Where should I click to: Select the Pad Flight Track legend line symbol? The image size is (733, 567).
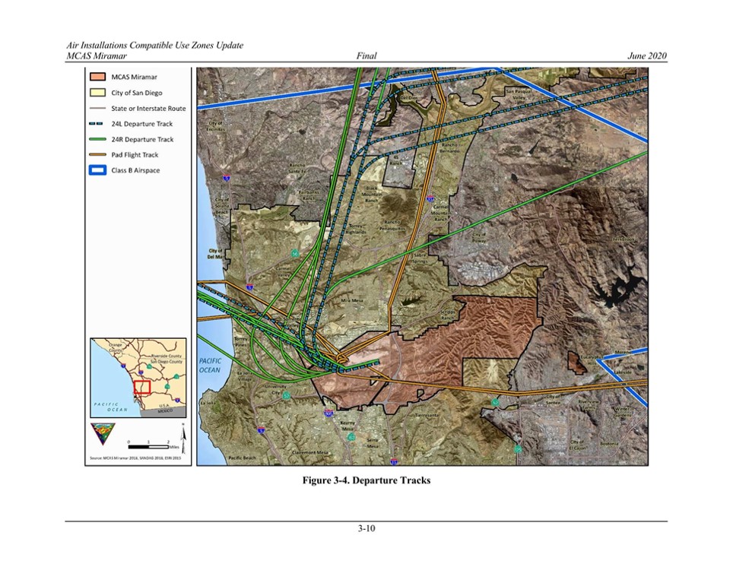pos(97,155)
